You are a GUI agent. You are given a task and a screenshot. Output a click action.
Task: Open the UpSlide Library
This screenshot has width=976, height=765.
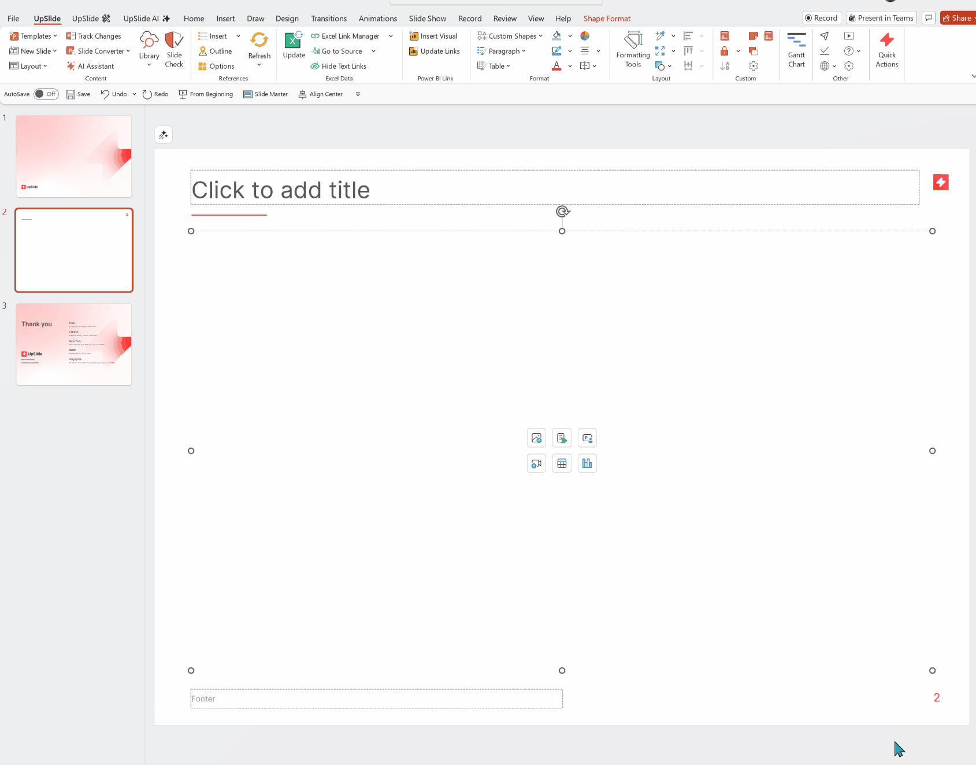(x=149, y=49)
